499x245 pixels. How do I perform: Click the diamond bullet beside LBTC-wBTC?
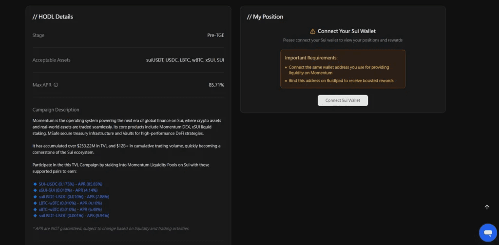(x=35, y=203)
